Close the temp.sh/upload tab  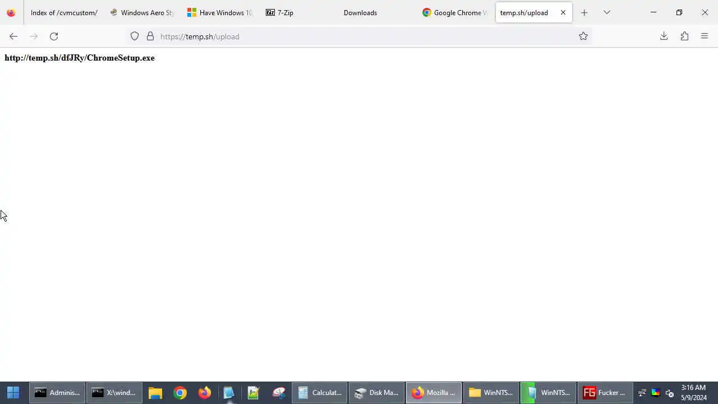coord(563,12)
